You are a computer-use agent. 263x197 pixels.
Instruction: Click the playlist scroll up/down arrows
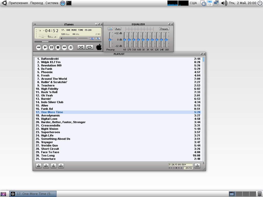(x=203, y=163)
